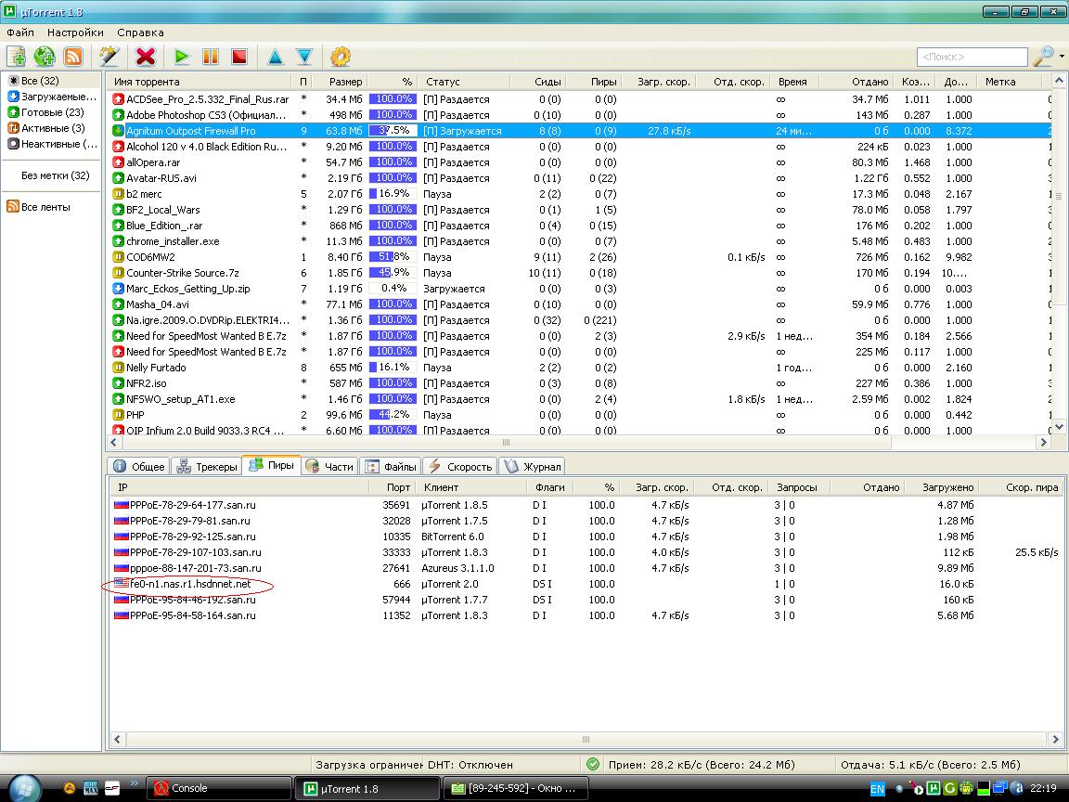Select Готовые (23) category in sidebar

[x=51, y=112]
